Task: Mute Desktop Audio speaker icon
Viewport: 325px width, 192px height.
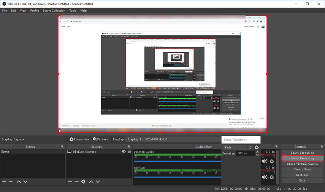Action: pos(265,161)
